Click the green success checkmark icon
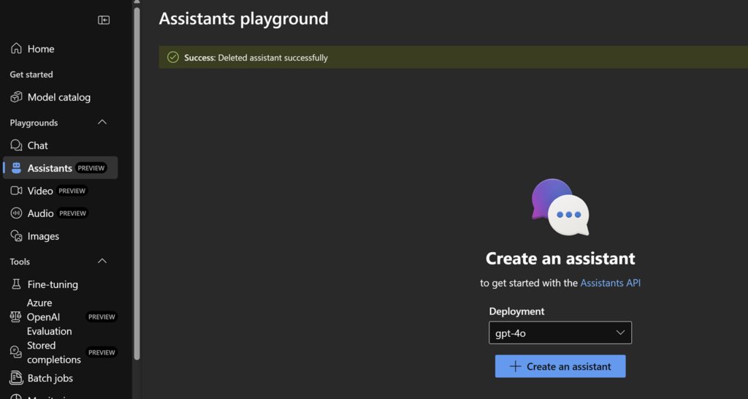Viewport: 748px width, 399px height. coord(172,57)
